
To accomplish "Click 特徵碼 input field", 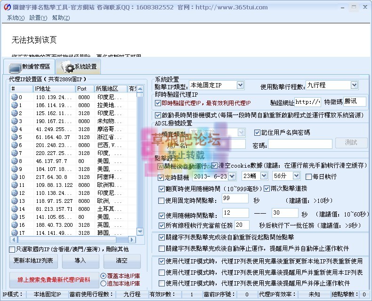I will click(x=355, y=102).
